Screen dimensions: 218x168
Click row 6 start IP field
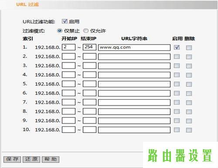tap(68, 93)
